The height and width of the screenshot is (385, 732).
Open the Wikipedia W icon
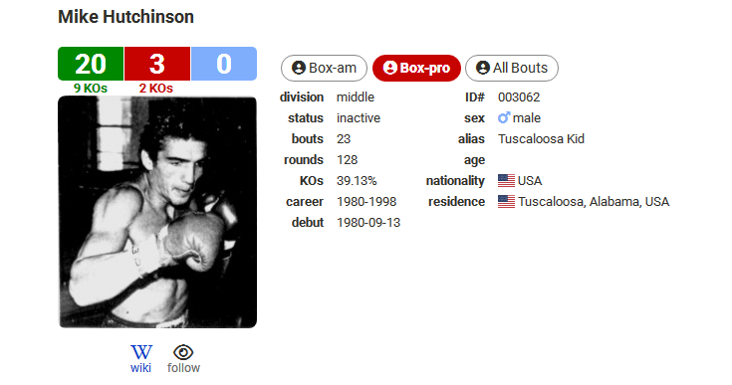pyautogui.click(x=141, y=352)
